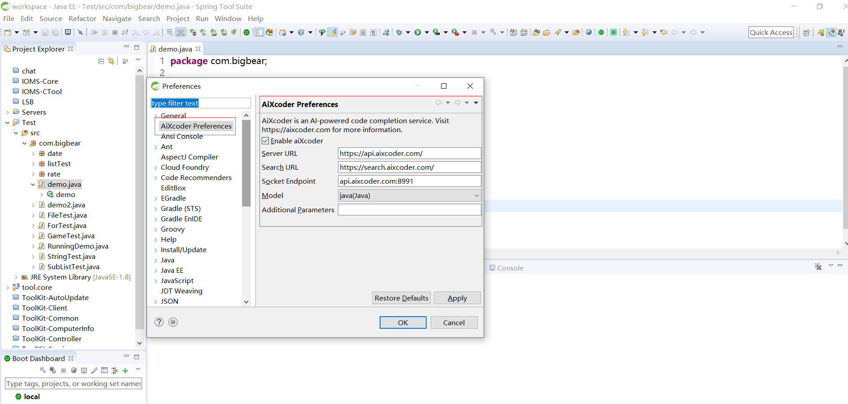848x404 pixels.
Task: Click the Debug toolbar icon
Action: [x=400, y=32]
